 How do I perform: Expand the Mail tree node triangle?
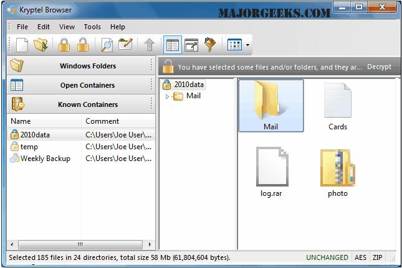167,96
